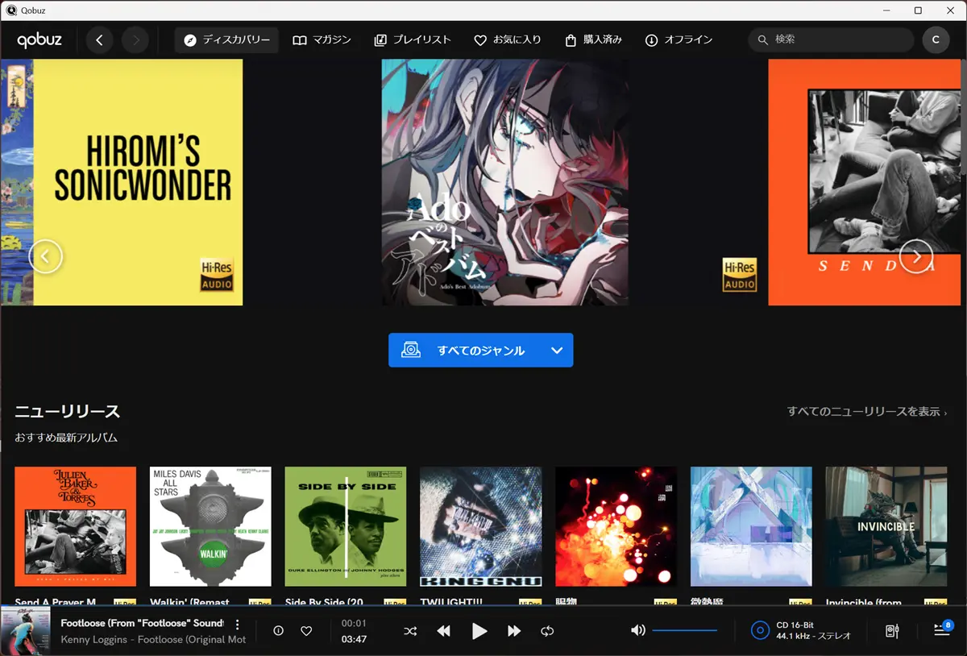Open the audio output device selector

[892, 631]
